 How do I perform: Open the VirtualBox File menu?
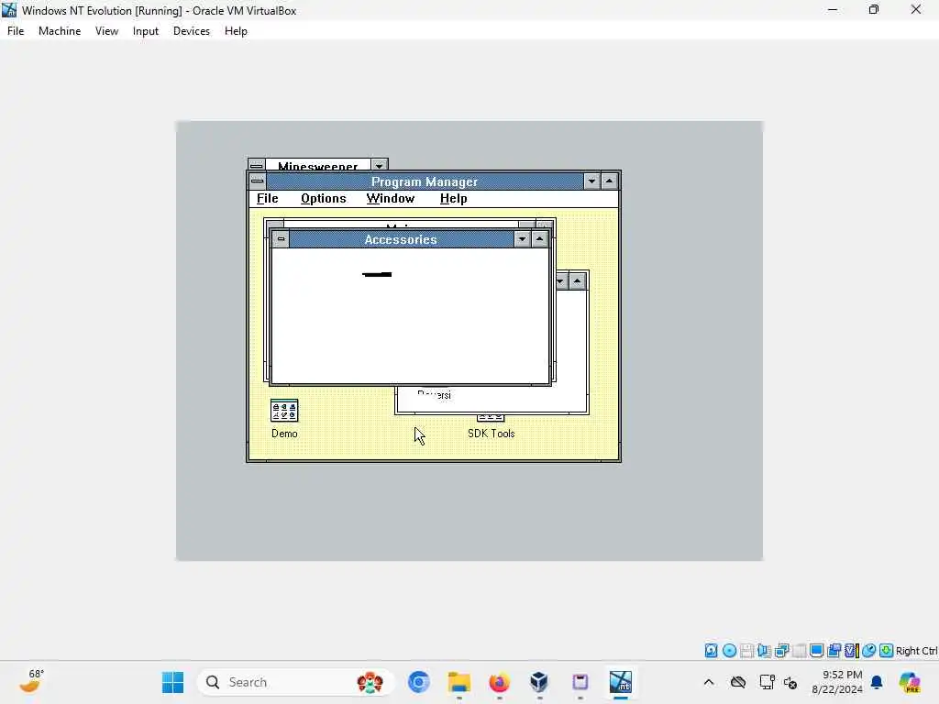click(x=16, y=31)
